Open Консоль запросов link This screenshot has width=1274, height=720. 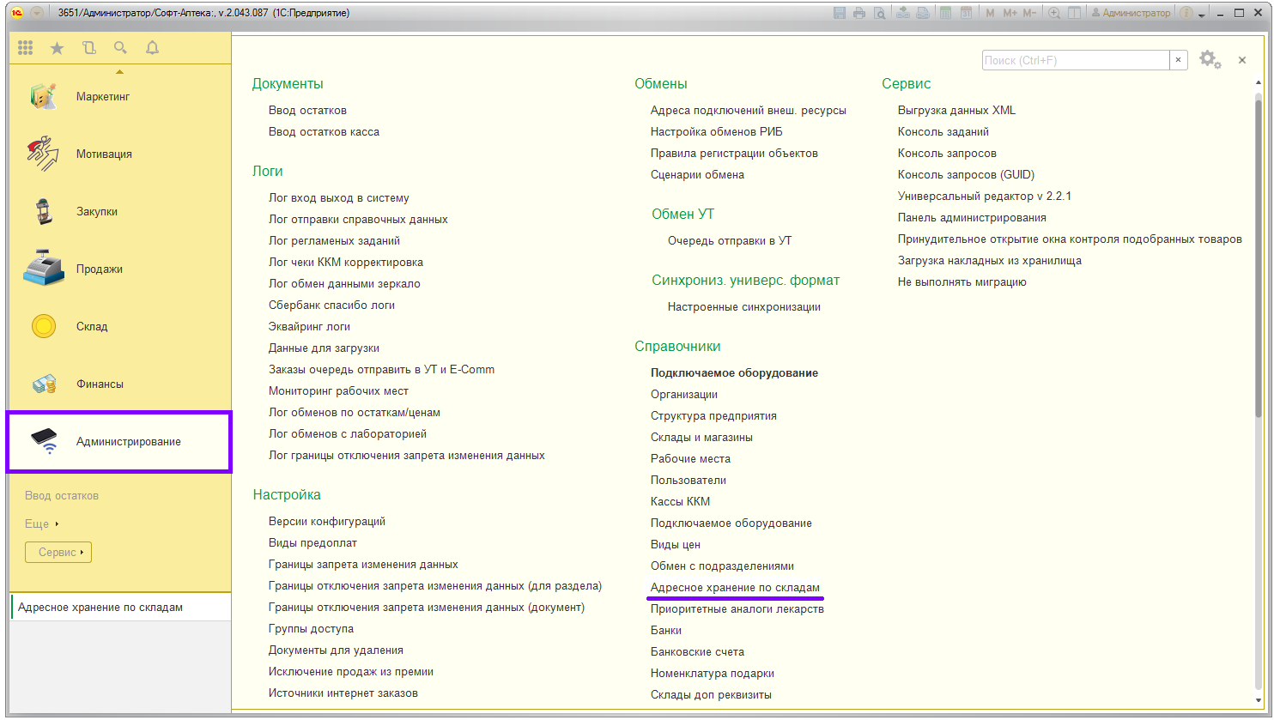947,154
